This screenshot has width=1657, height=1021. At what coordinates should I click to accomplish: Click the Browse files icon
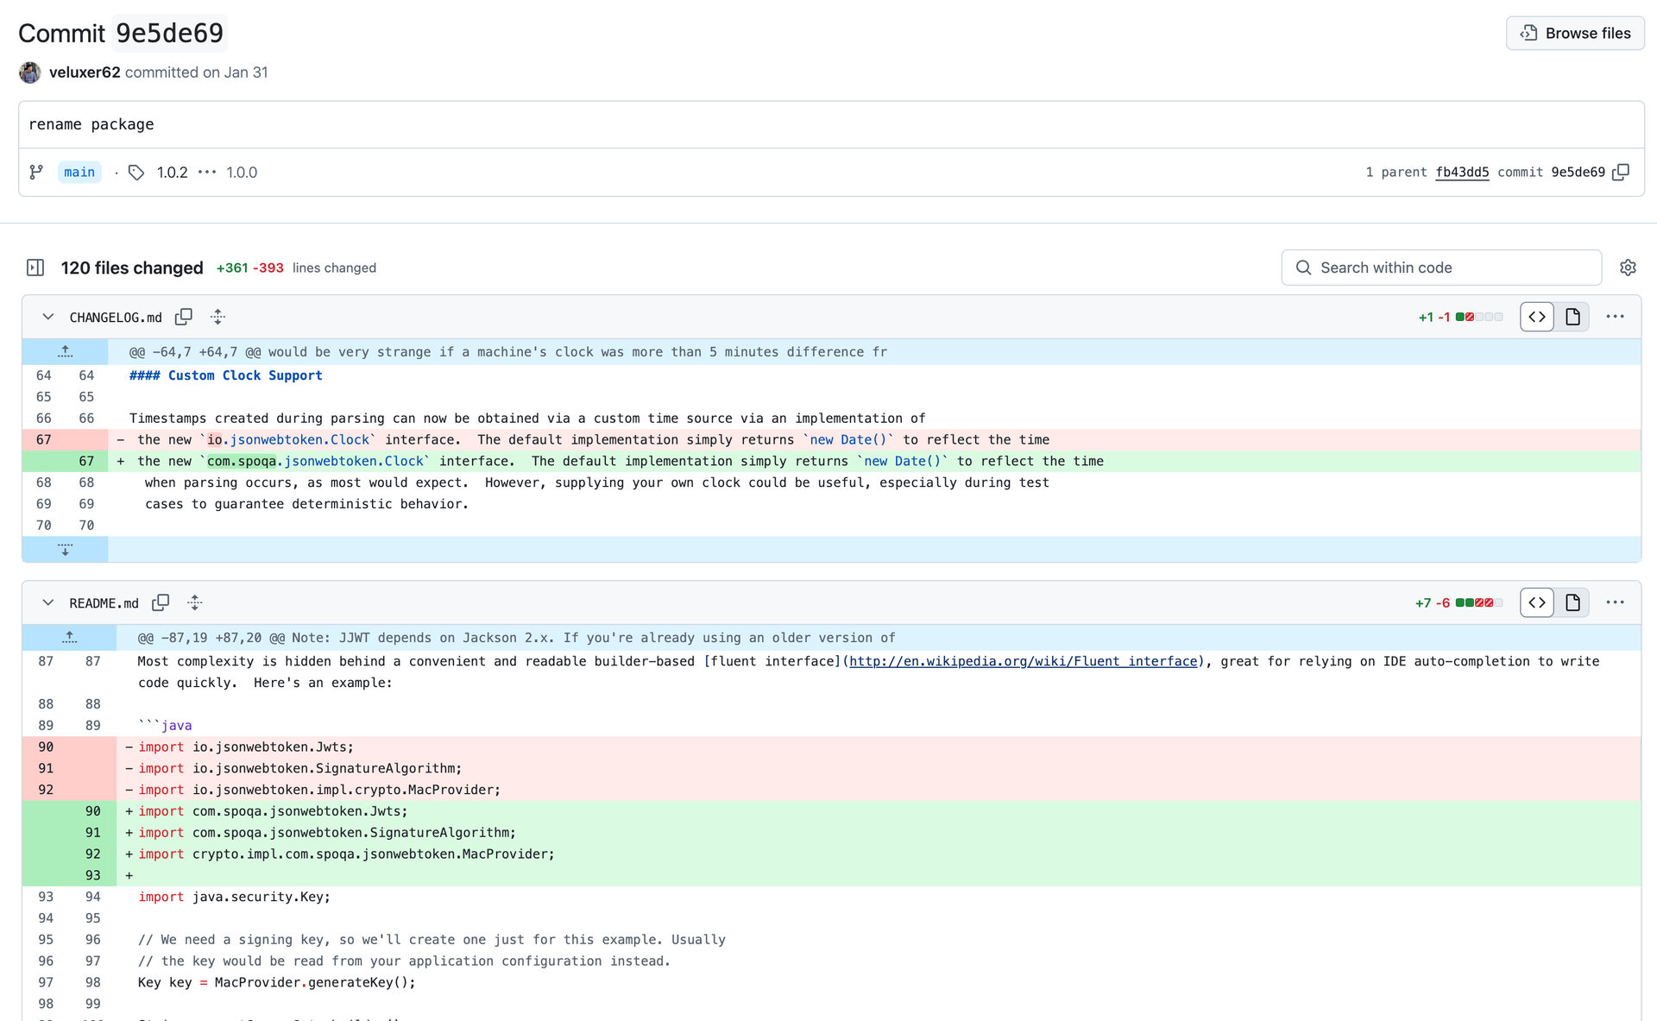[1529, 33]
